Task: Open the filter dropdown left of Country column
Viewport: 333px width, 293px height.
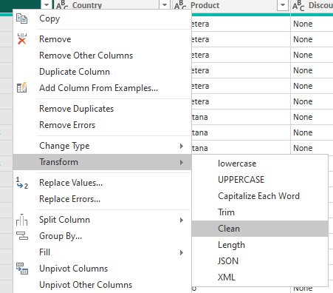Action: [47, 5]
